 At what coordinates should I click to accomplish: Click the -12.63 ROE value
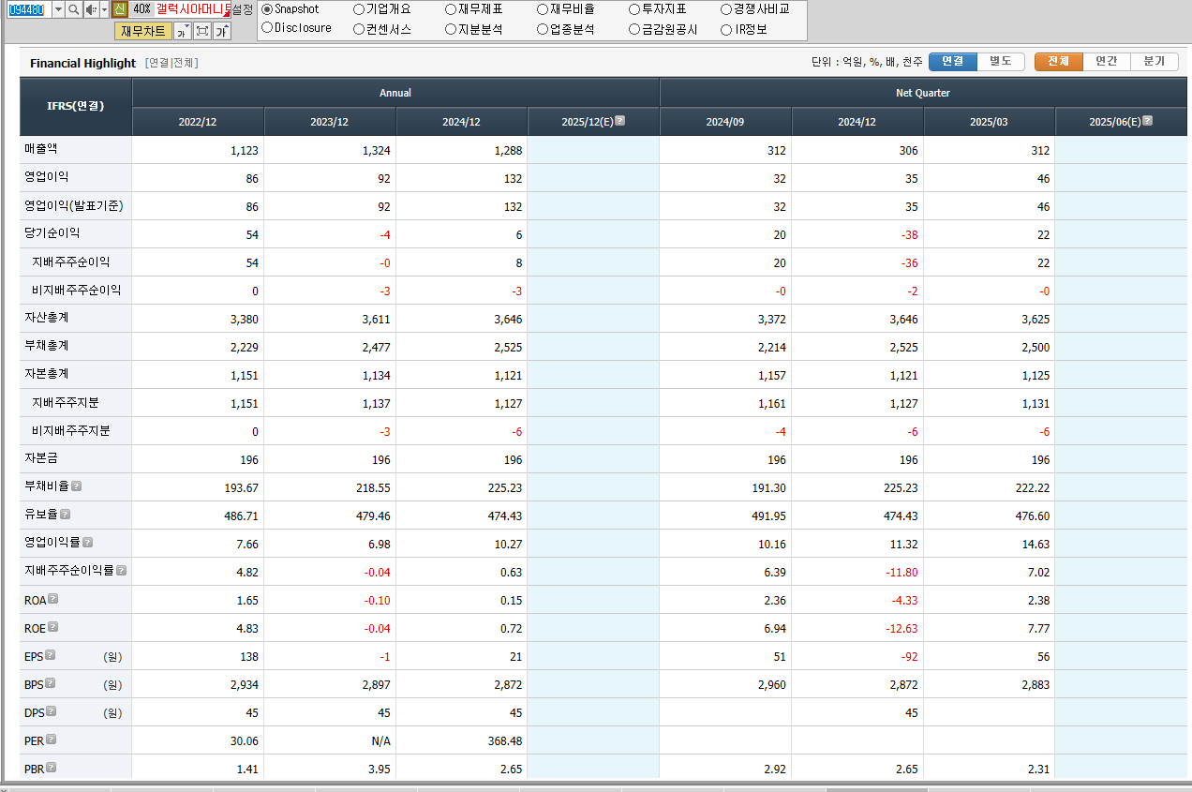coord(900,629)
